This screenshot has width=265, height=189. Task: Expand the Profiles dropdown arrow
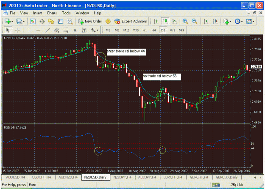pyautogui.click(x=24, y=22)
